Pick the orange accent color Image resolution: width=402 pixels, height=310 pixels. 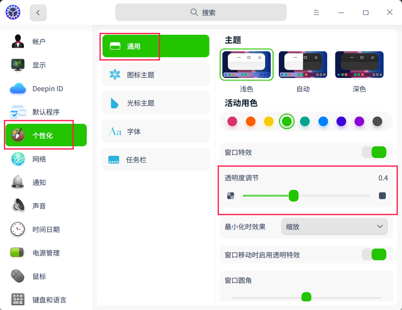tap(251, 121)
